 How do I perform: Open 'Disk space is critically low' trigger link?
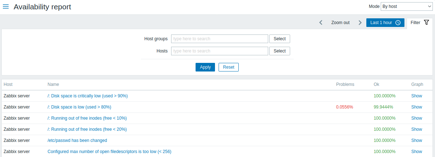click(x=87, y=96)
